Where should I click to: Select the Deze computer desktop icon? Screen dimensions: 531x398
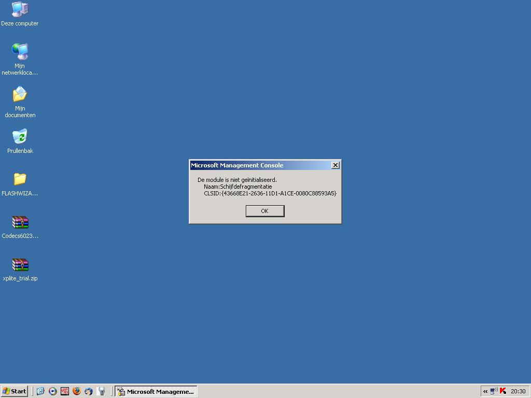(x=20, y=14)
